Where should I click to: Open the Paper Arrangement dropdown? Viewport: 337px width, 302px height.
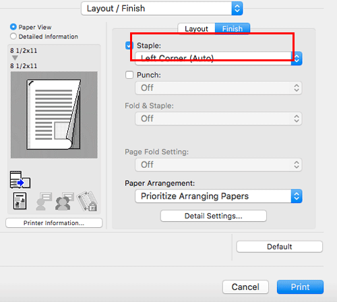pos(218,196)
